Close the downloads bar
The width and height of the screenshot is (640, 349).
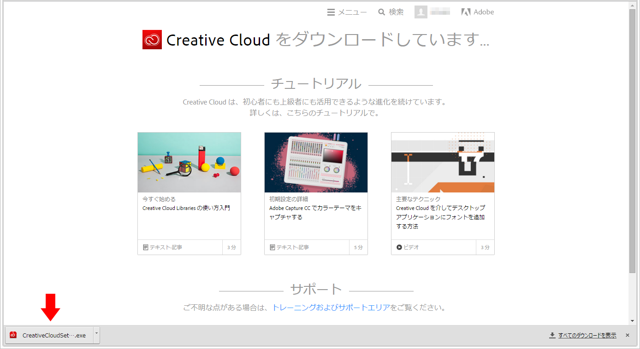(627, 335)
